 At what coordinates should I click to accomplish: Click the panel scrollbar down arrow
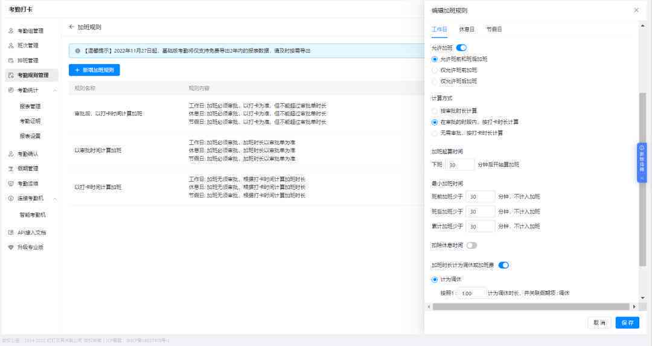(x=642, y=298)
